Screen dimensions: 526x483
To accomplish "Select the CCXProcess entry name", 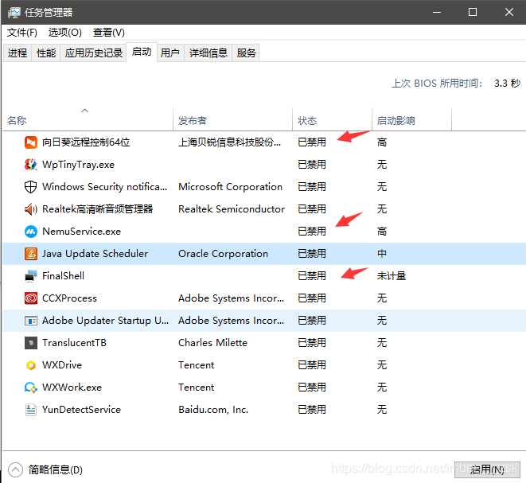I will point(69,298).
